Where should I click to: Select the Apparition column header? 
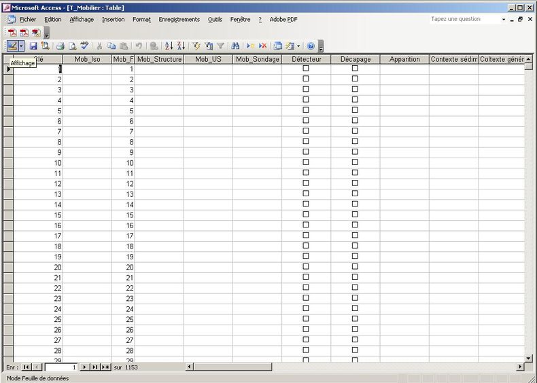pyautogui.click(x=404, y=59)
